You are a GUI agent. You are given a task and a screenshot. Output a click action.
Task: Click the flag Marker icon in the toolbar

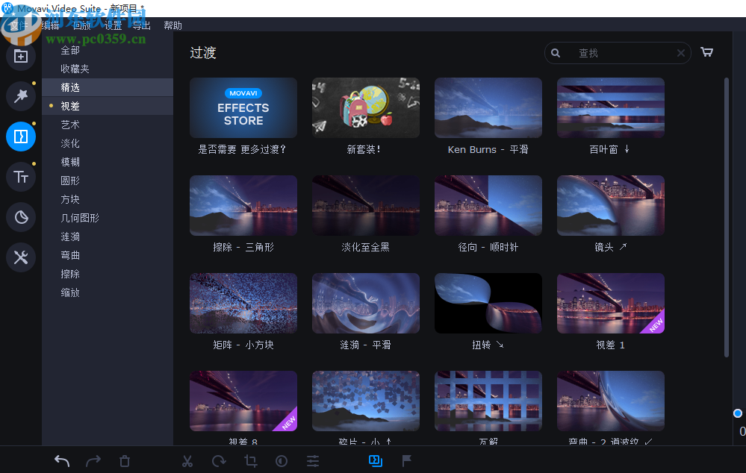(x=407, y=460)
